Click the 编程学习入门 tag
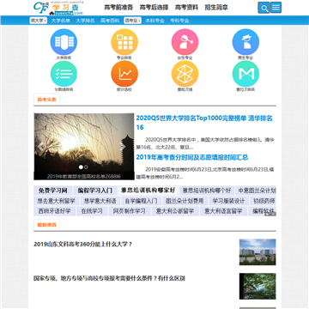The width and height of the screenshot is (309, 309). pyautogui.click(x=95, y=191)
